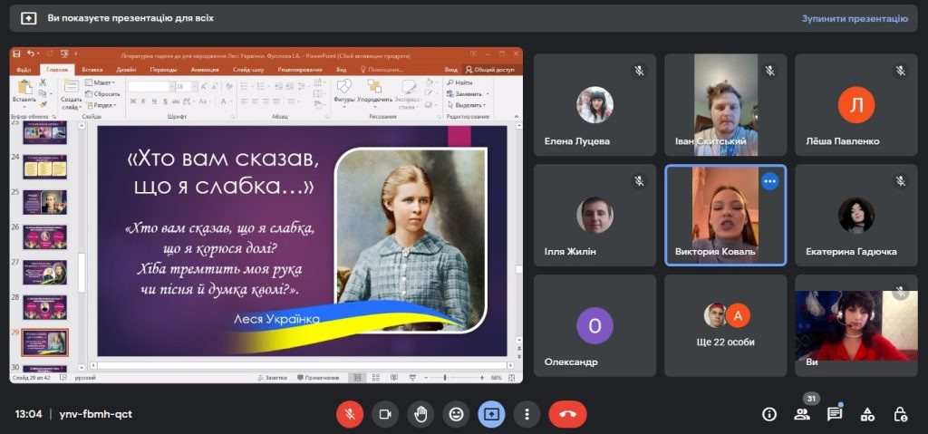Switch to the 'Вставка' ribbon tab
The width and height of the screenshot is (928, 434).
tap(92, 69)
